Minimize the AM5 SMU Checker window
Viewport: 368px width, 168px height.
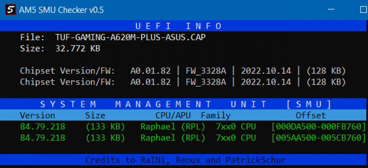pyautogui.click(x=331, y=10)
